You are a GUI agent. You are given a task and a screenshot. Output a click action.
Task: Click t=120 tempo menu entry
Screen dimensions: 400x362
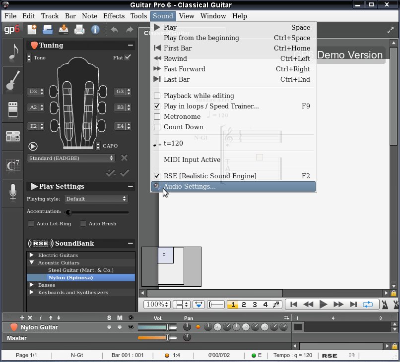click(233, 143)
